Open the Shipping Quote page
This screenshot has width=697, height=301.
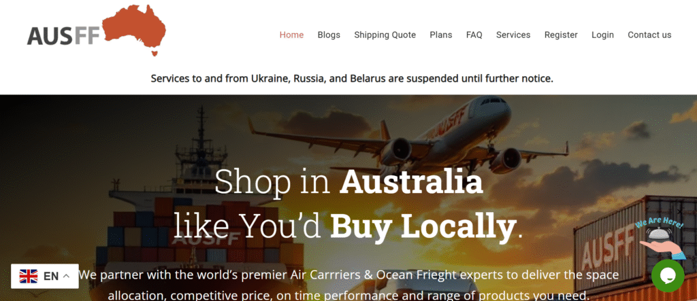click(x=385, y=35)
